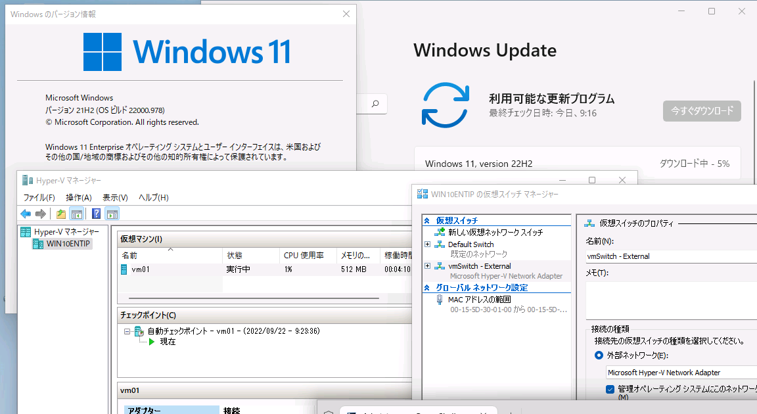757x414 pixels.
Task: Open the File (ファイル) menu
Action: (39, 197)
